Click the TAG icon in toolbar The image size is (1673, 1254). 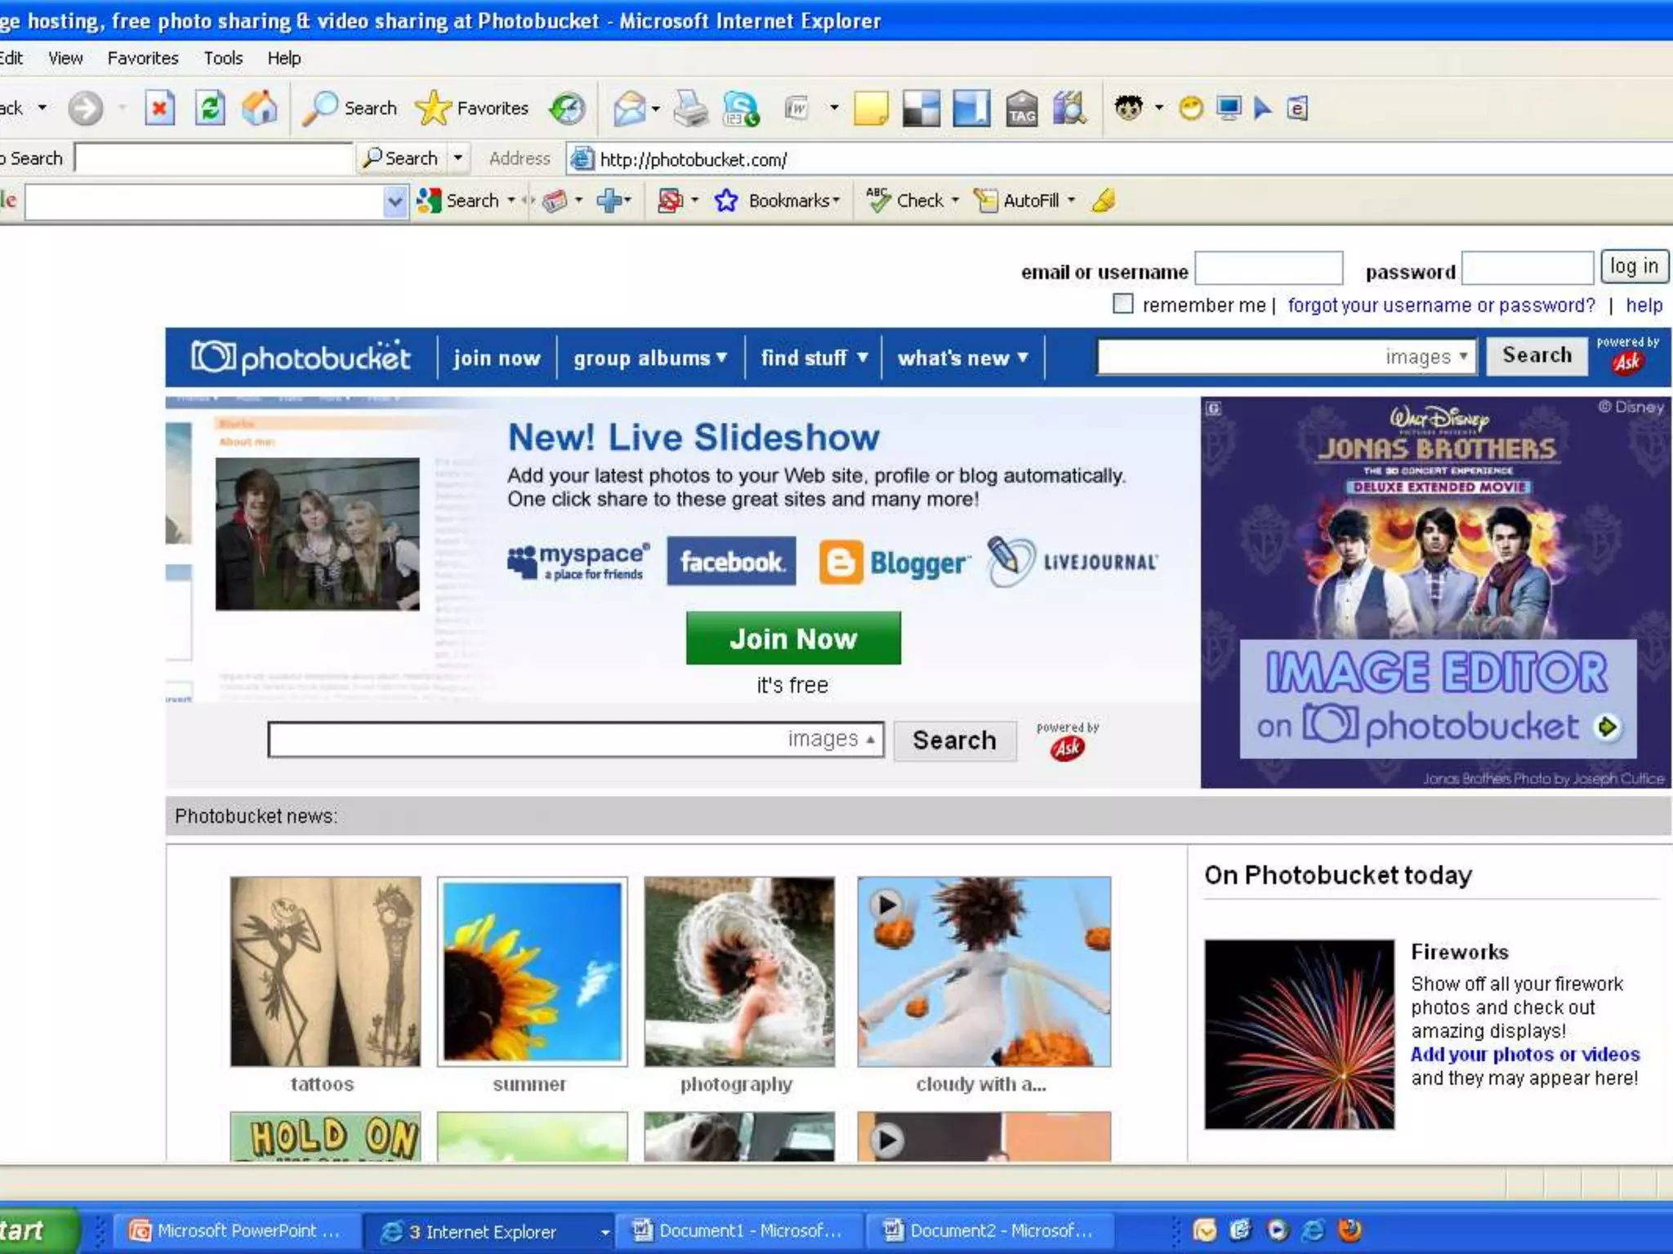[x=1021, y=108]
